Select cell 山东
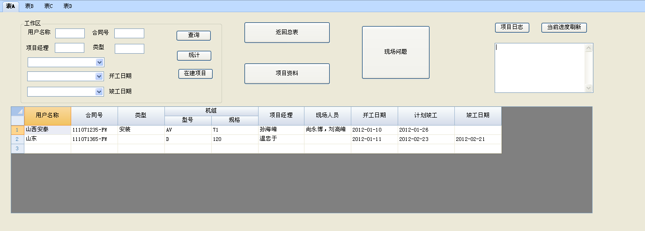The image size is (645, 231). [47, 139]
